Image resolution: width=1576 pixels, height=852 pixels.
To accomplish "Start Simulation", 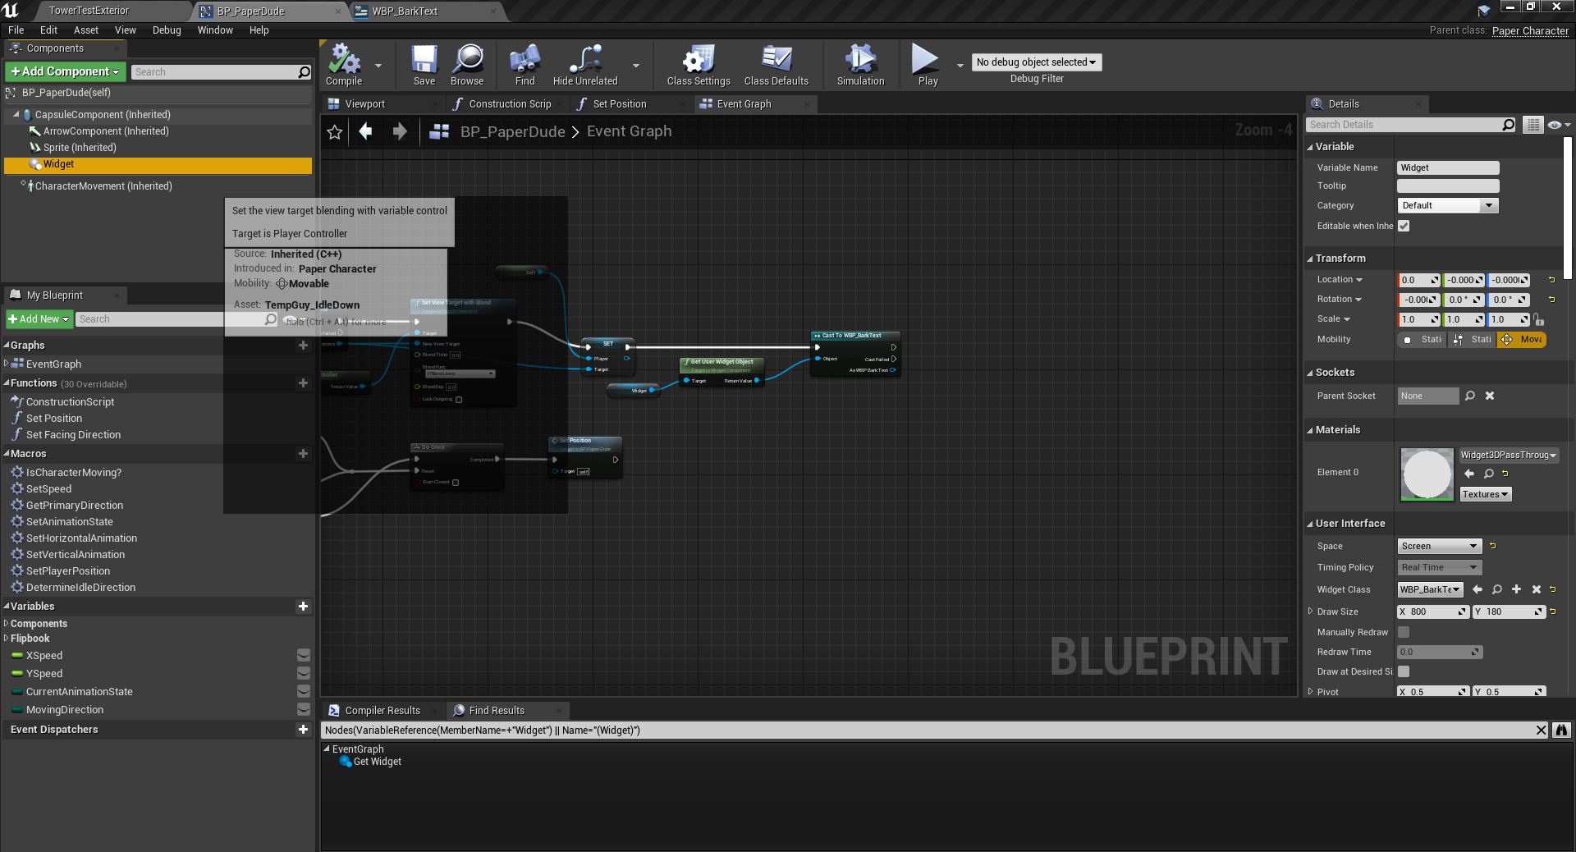I will pyautogui.click(x=861, y=65).
